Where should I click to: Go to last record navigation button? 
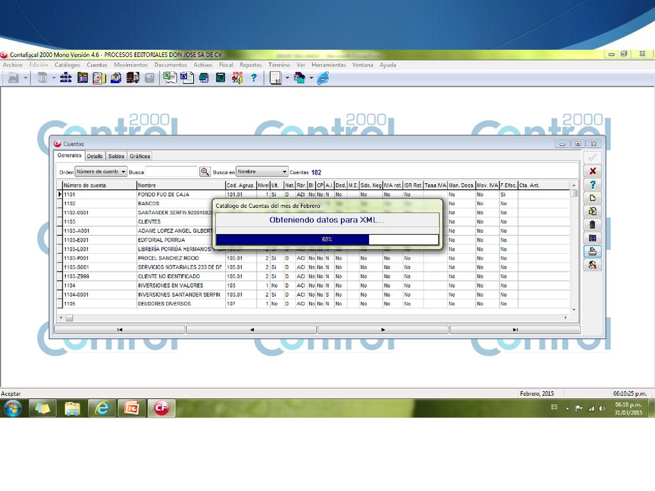515,329
